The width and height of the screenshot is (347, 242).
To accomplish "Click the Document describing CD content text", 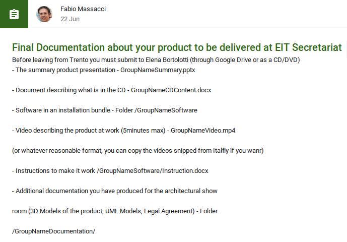I will pyautogui.click(x=71, y=90).
